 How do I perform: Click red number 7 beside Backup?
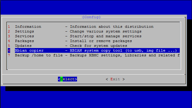(x=9, y=55)
